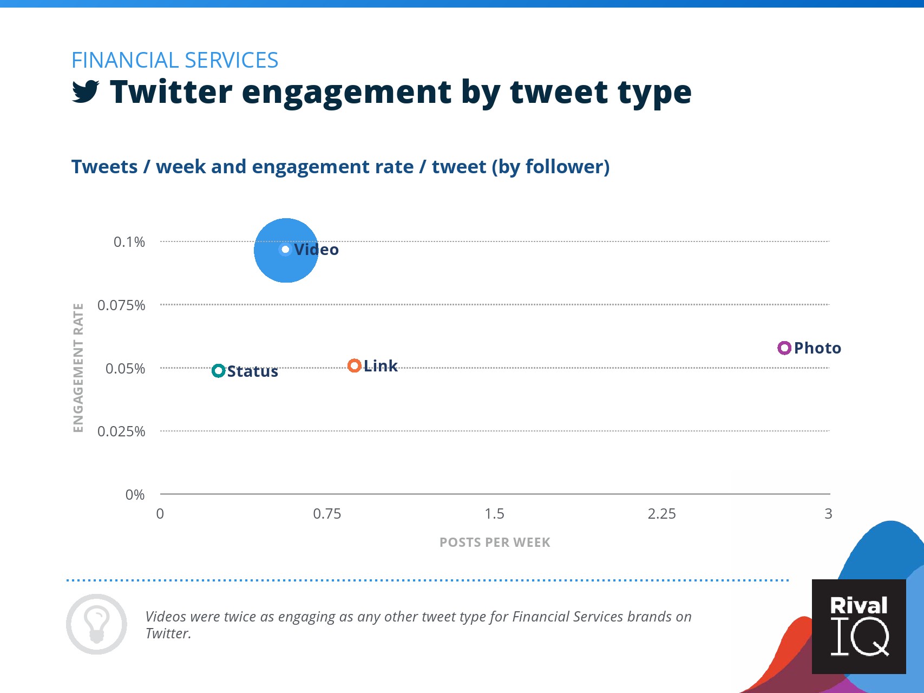Select the purple Photo data point
Viewport: 924px width, 693px height.
(784, 348)
